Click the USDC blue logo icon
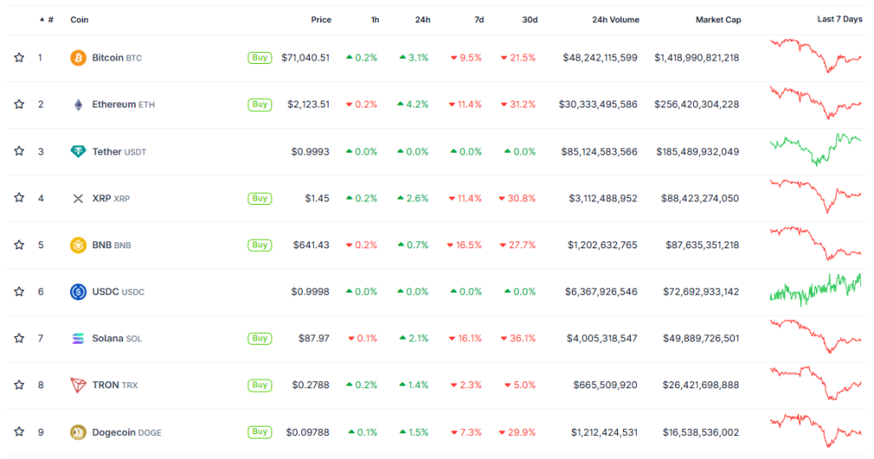This screenshot has height=459, width=874. [78, 292]
